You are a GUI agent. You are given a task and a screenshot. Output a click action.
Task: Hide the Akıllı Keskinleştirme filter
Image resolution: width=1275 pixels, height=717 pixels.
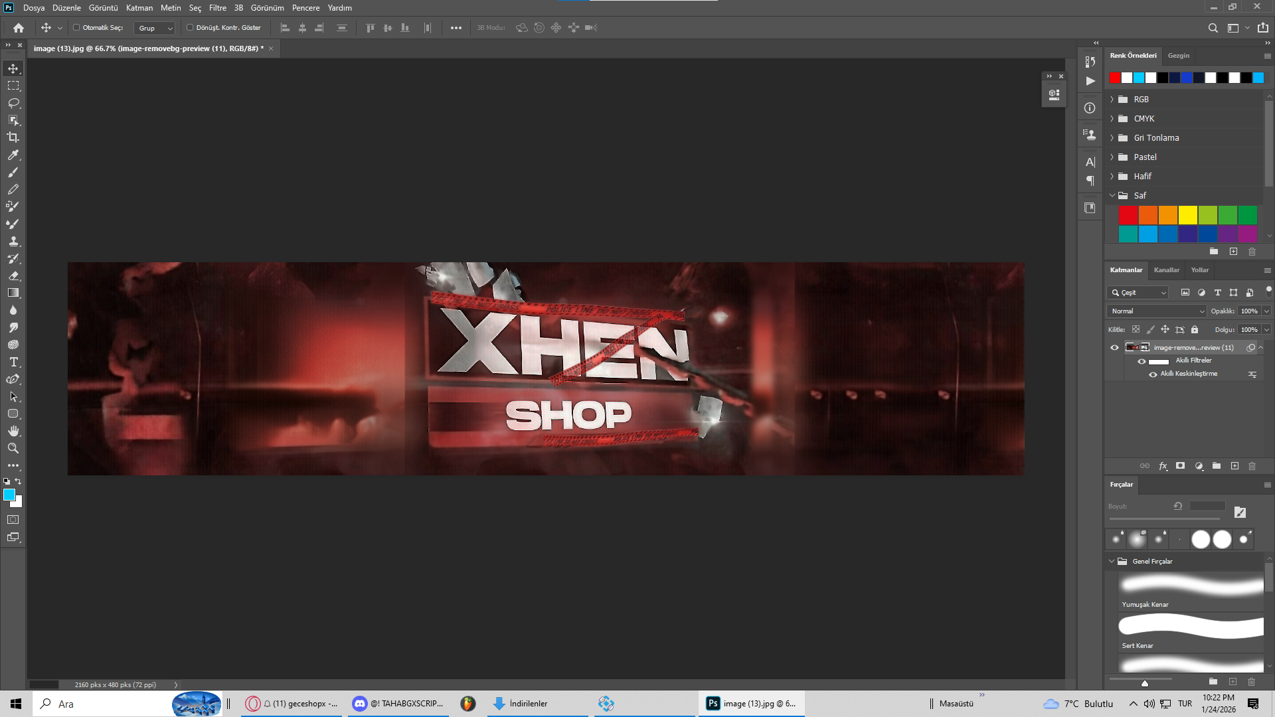pyautogui.click(x=1153, y=374)
